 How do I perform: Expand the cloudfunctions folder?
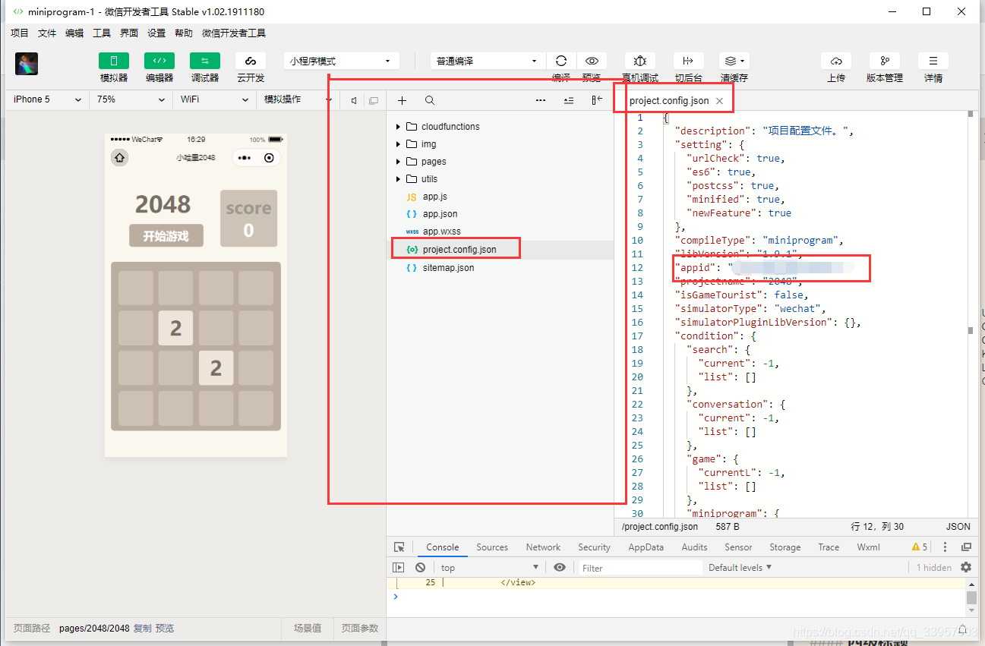[398, 127]
